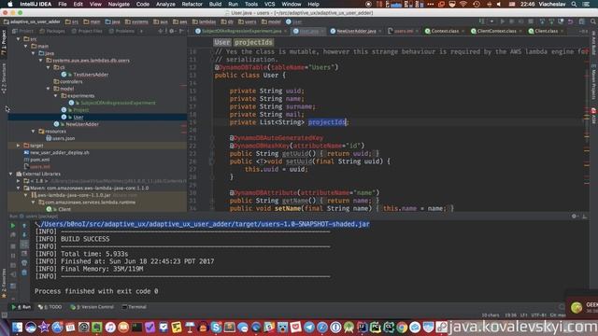The width and height of the screenshot is (598, 336).
Task: Open the Terminal tool window
Action: pos(134,307)
